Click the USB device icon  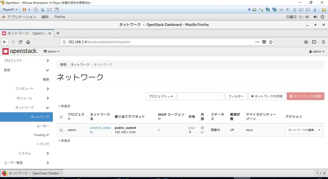[315, 10]
